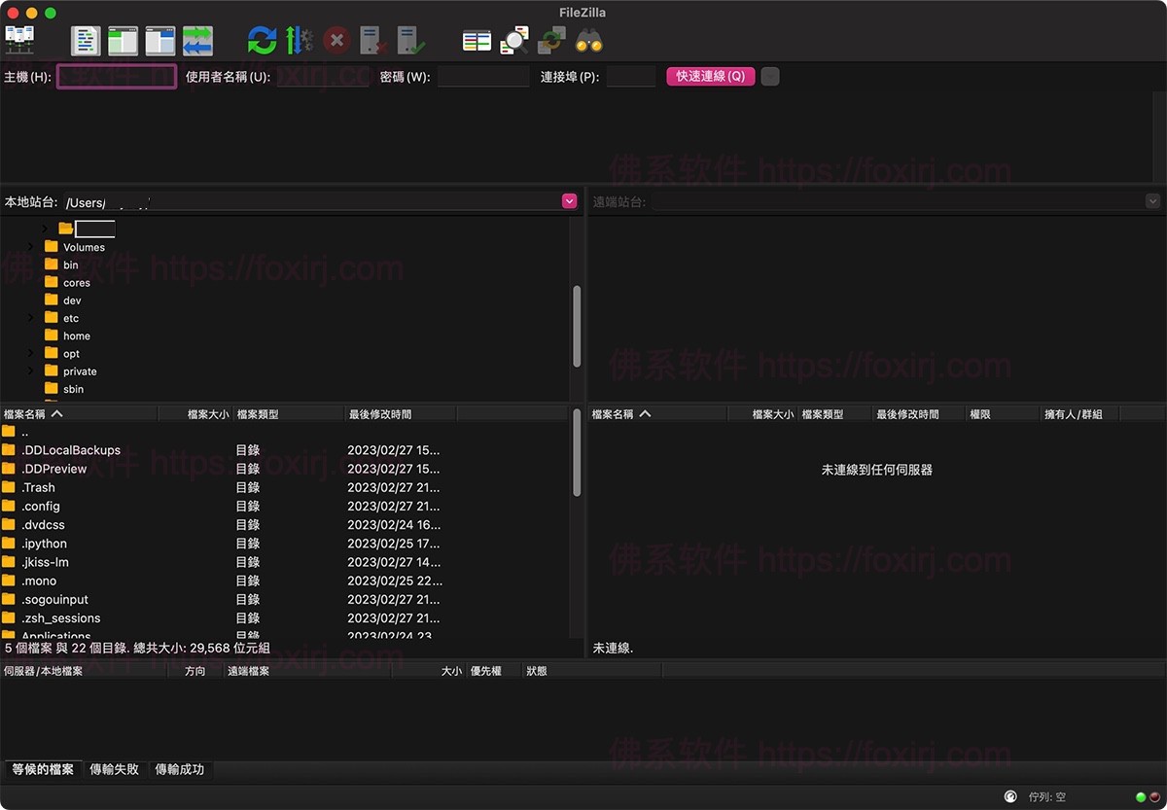
Task: Click the binoculars file search icon
Action: point(588,40)
